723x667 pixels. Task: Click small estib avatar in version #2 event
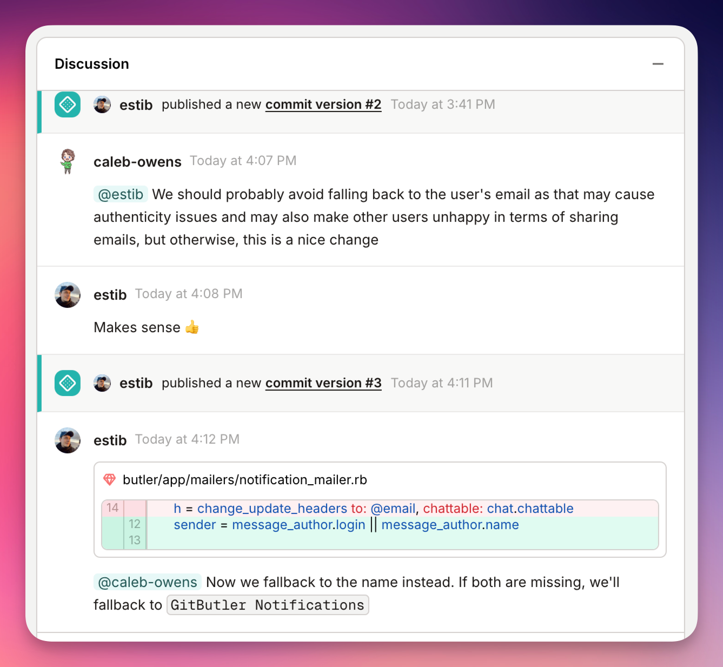pyautogui.click(x=102, y=104)
